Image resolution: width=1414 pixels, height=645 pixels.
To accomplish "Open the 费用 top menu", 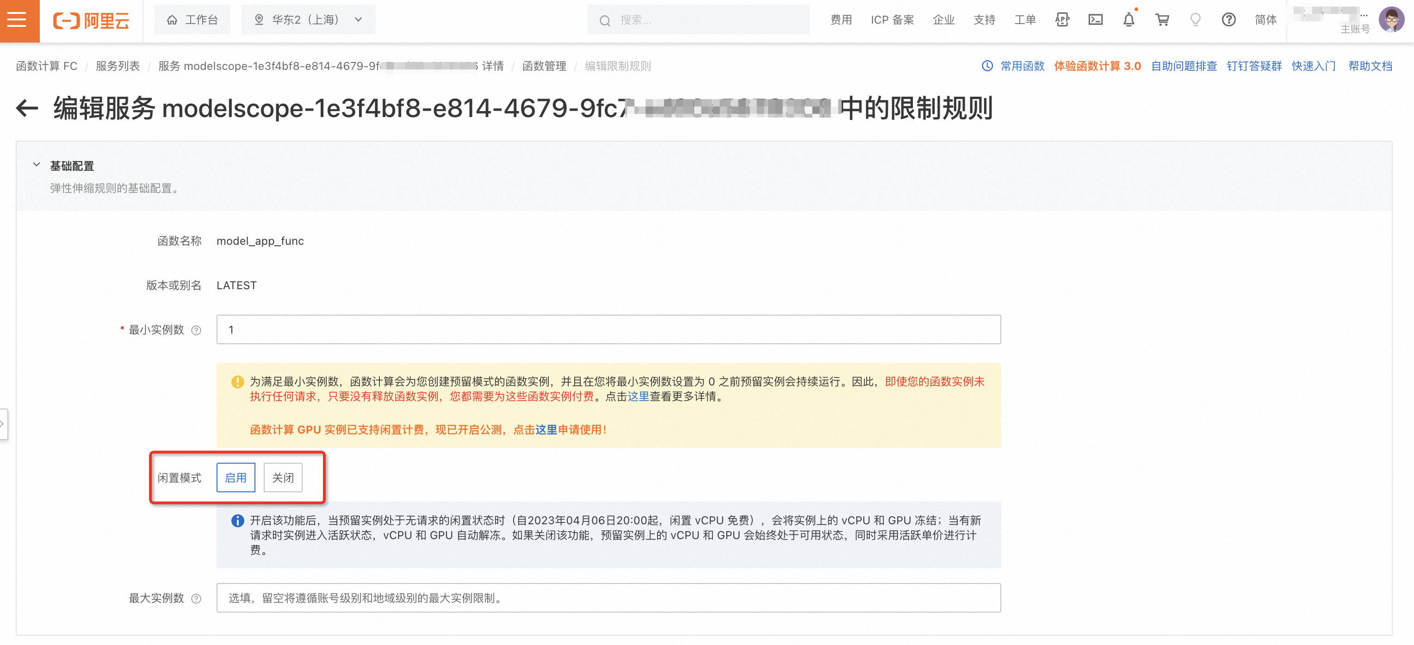I will click(x=841, y=20).
